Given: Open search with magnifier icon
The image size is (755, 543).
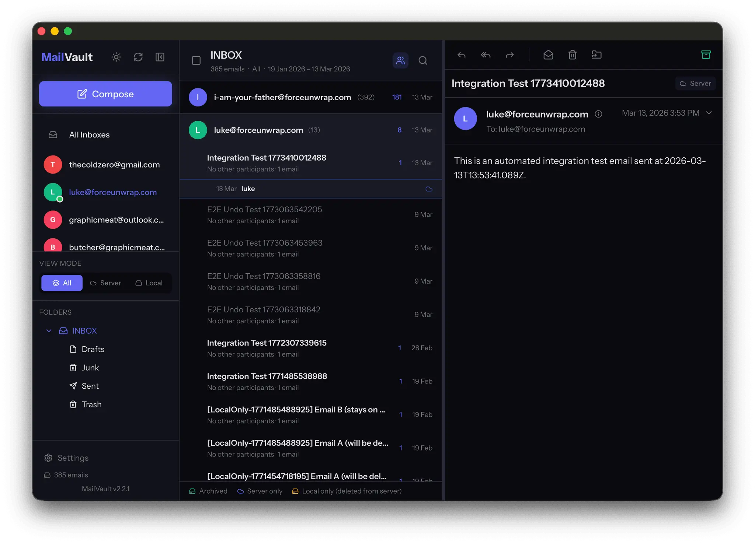Looking at the screenshot, I should 423,60.
